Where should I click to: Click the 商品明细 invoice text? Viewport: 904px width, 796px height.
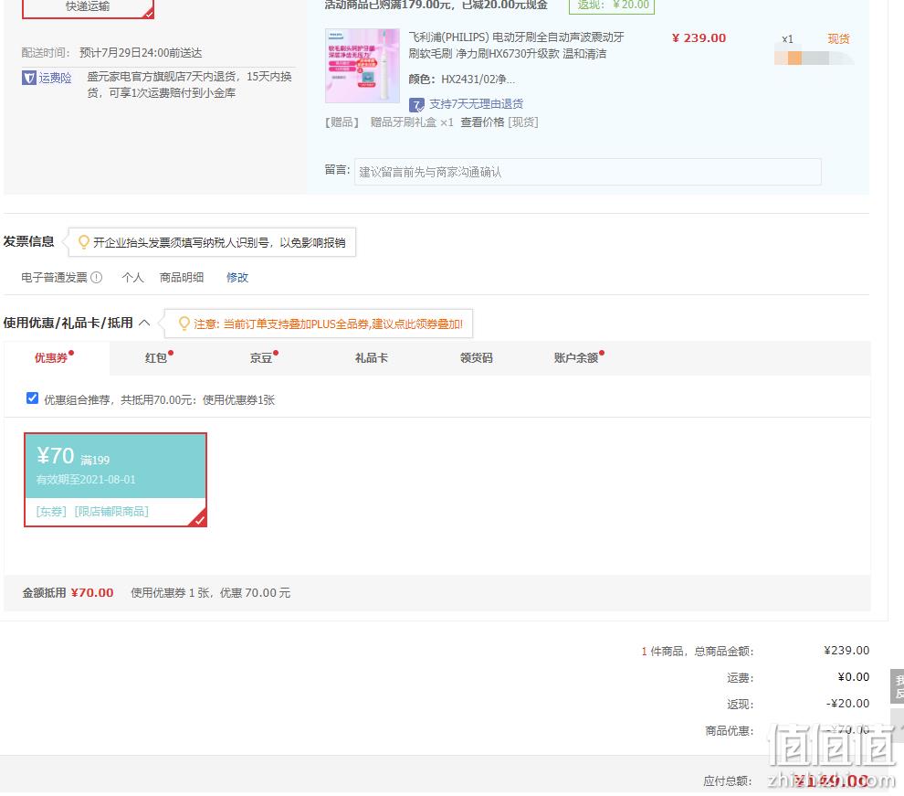181,278
